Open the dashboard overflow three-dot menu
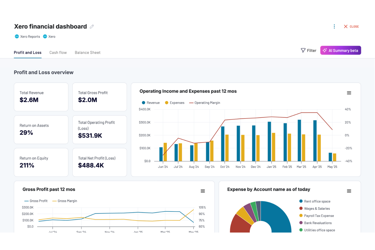Image resolution: width=375 pixels, height=250 pixels. pyautogui.click(x=334, y=26)
